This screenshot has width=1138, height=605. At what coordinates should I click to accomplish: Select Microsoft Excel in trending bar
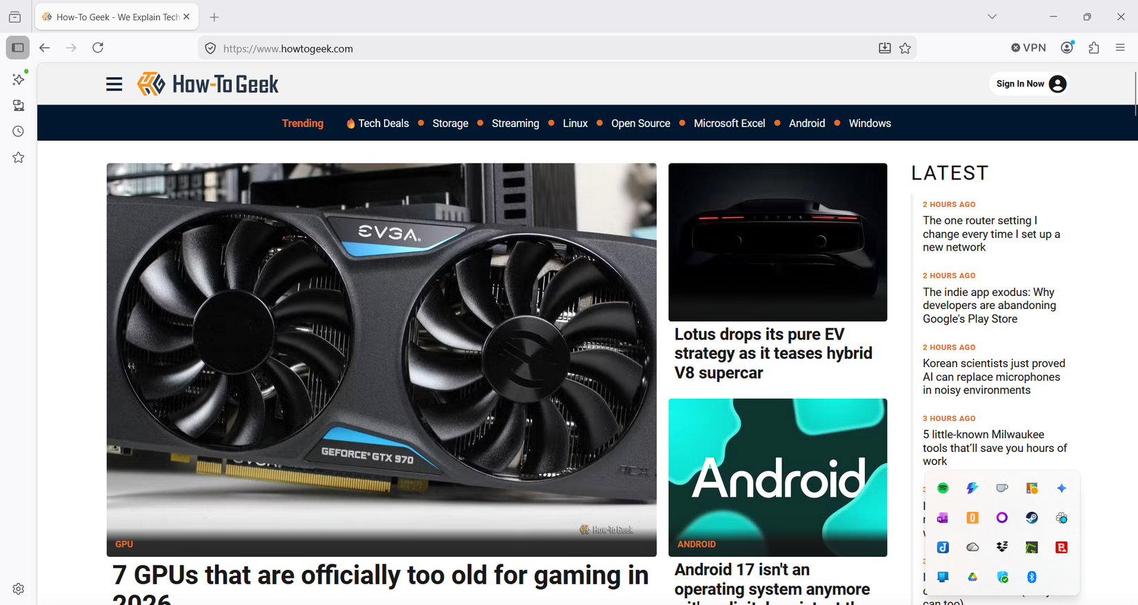click(730, 123)
